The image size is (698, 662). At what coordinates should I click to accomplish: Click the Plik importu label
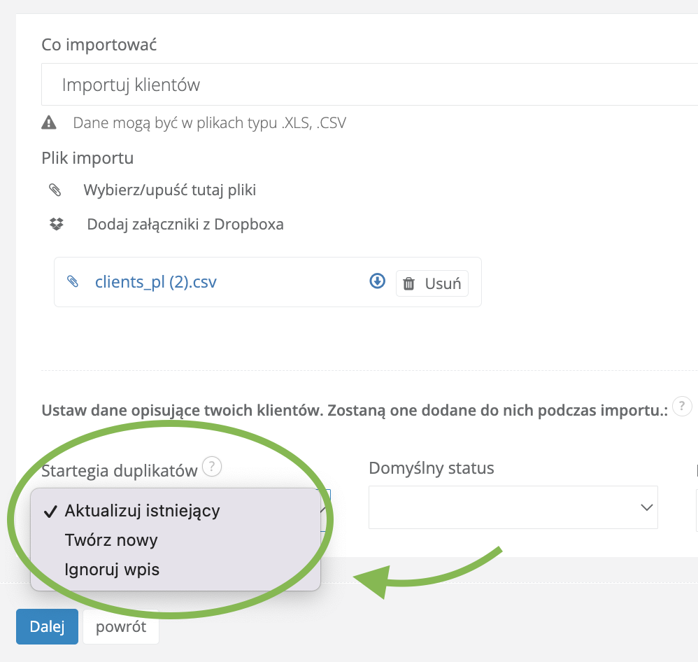point(87,158)
